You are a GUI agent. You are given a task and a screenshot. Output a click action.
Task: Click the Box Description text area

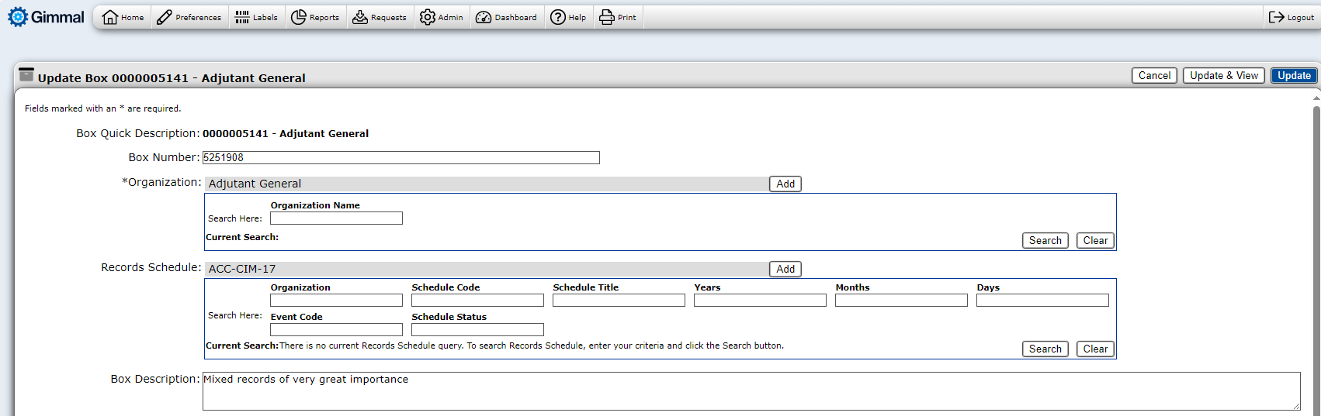[x=751, y=391]
